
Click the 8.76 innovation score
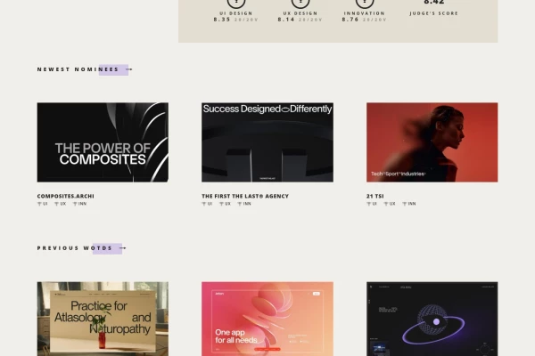(x=350, y=20)
